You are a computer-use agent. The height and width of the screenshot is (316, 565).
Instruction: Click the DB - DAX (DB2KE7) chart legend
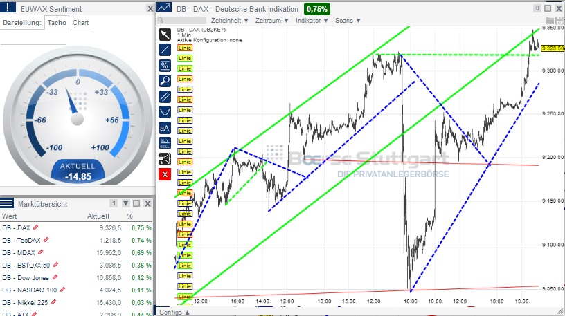click(201, 30)
